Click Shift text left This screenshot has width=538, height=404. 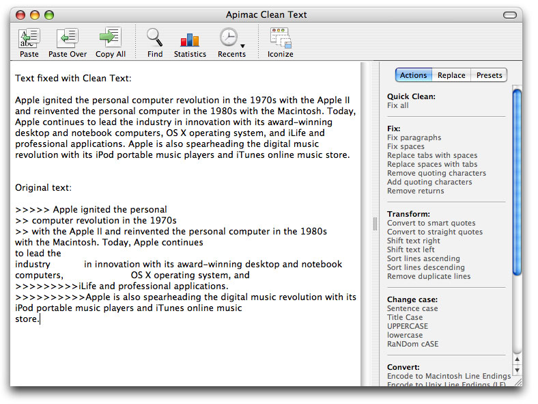click(x=411, y=250)
